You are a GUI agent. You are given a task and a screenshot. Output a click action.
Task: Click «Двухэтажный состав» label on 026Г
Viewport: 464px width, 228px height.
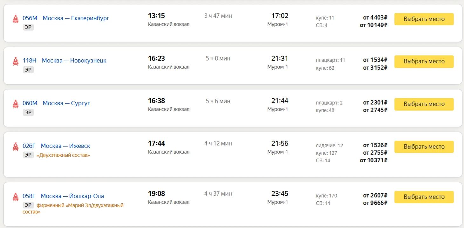click(x=63, y=155)
